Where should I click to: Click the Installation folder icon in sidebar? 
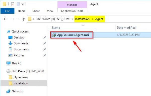point(11,83)
